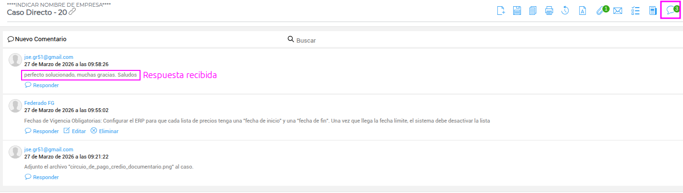Click the link icon beside Caso Directo - 20
Viewport: 683px width, 193px height.
tap(72, 12)
